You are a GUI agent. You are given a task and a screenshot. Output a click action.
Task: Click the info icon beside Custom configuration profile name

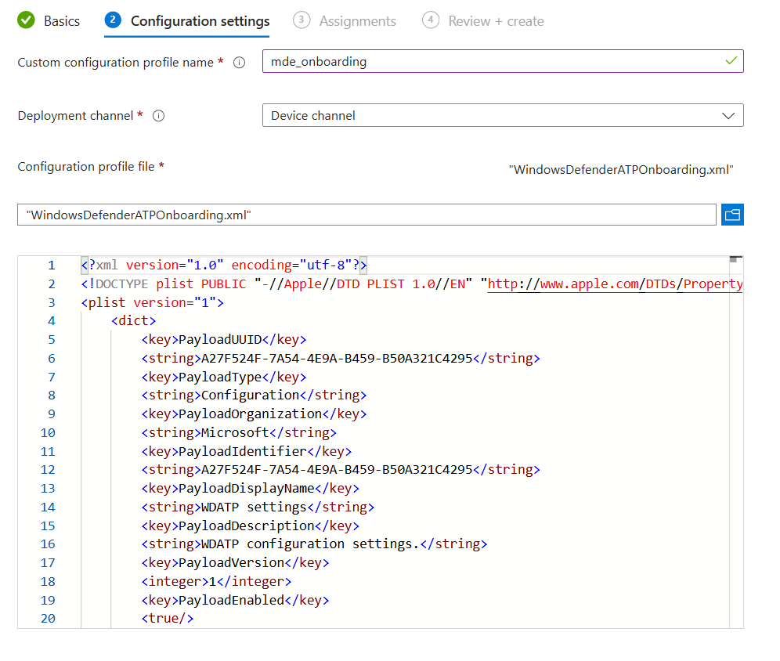coord(240,63)
